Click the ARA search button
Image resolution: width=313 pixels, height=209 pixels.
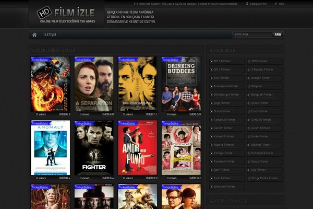[278, 34]
